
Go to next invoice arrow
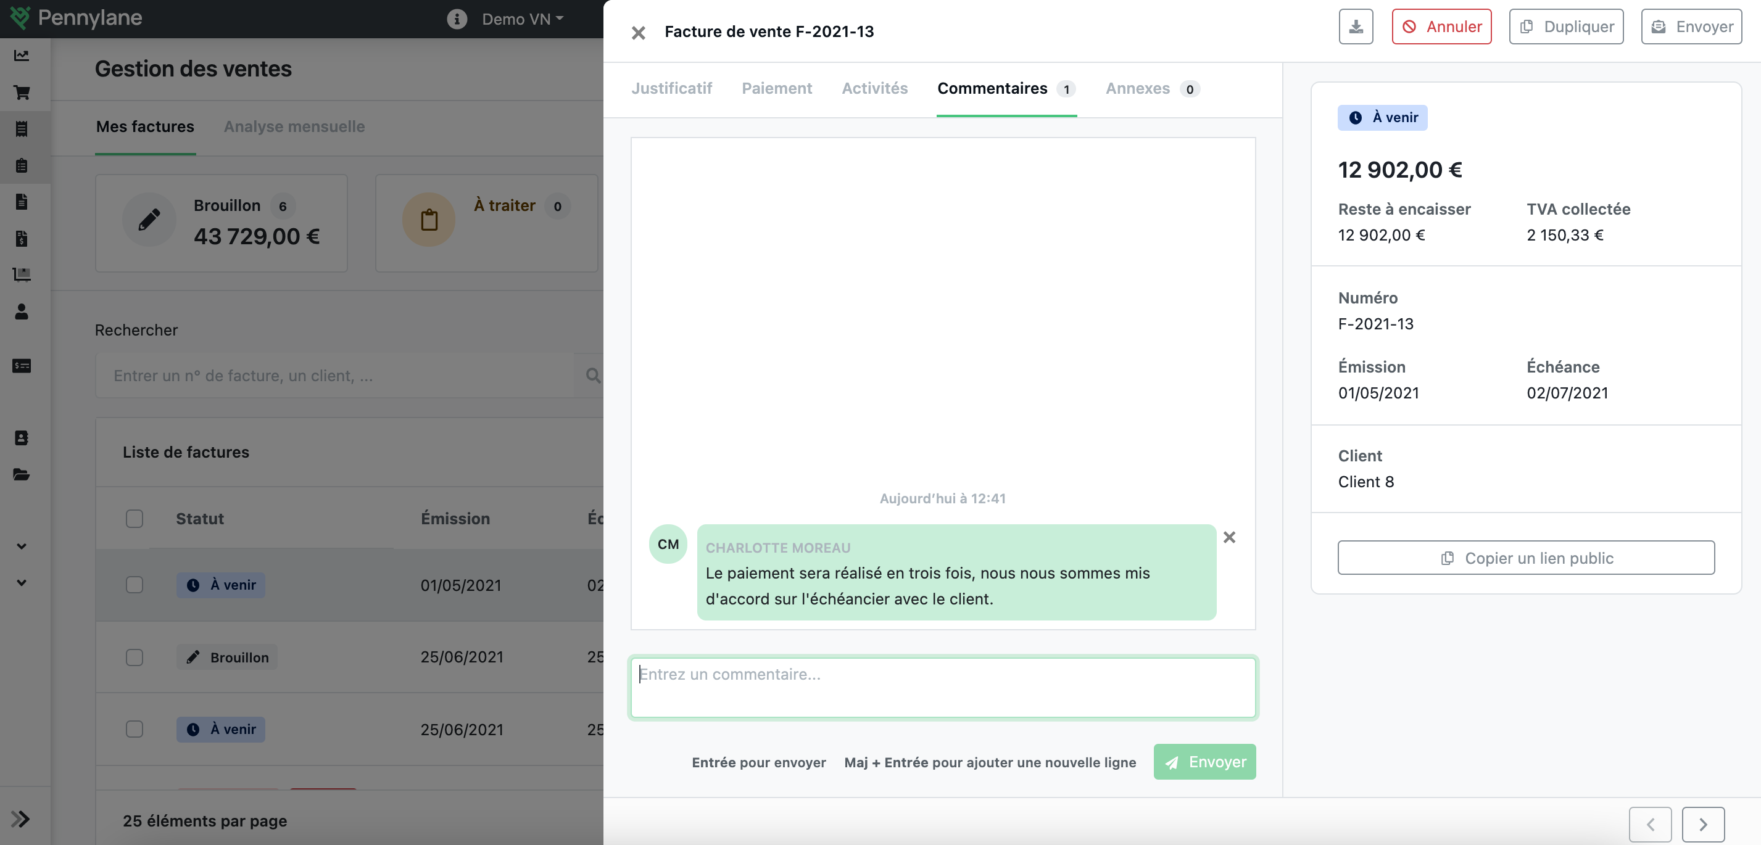point(1703,824)
